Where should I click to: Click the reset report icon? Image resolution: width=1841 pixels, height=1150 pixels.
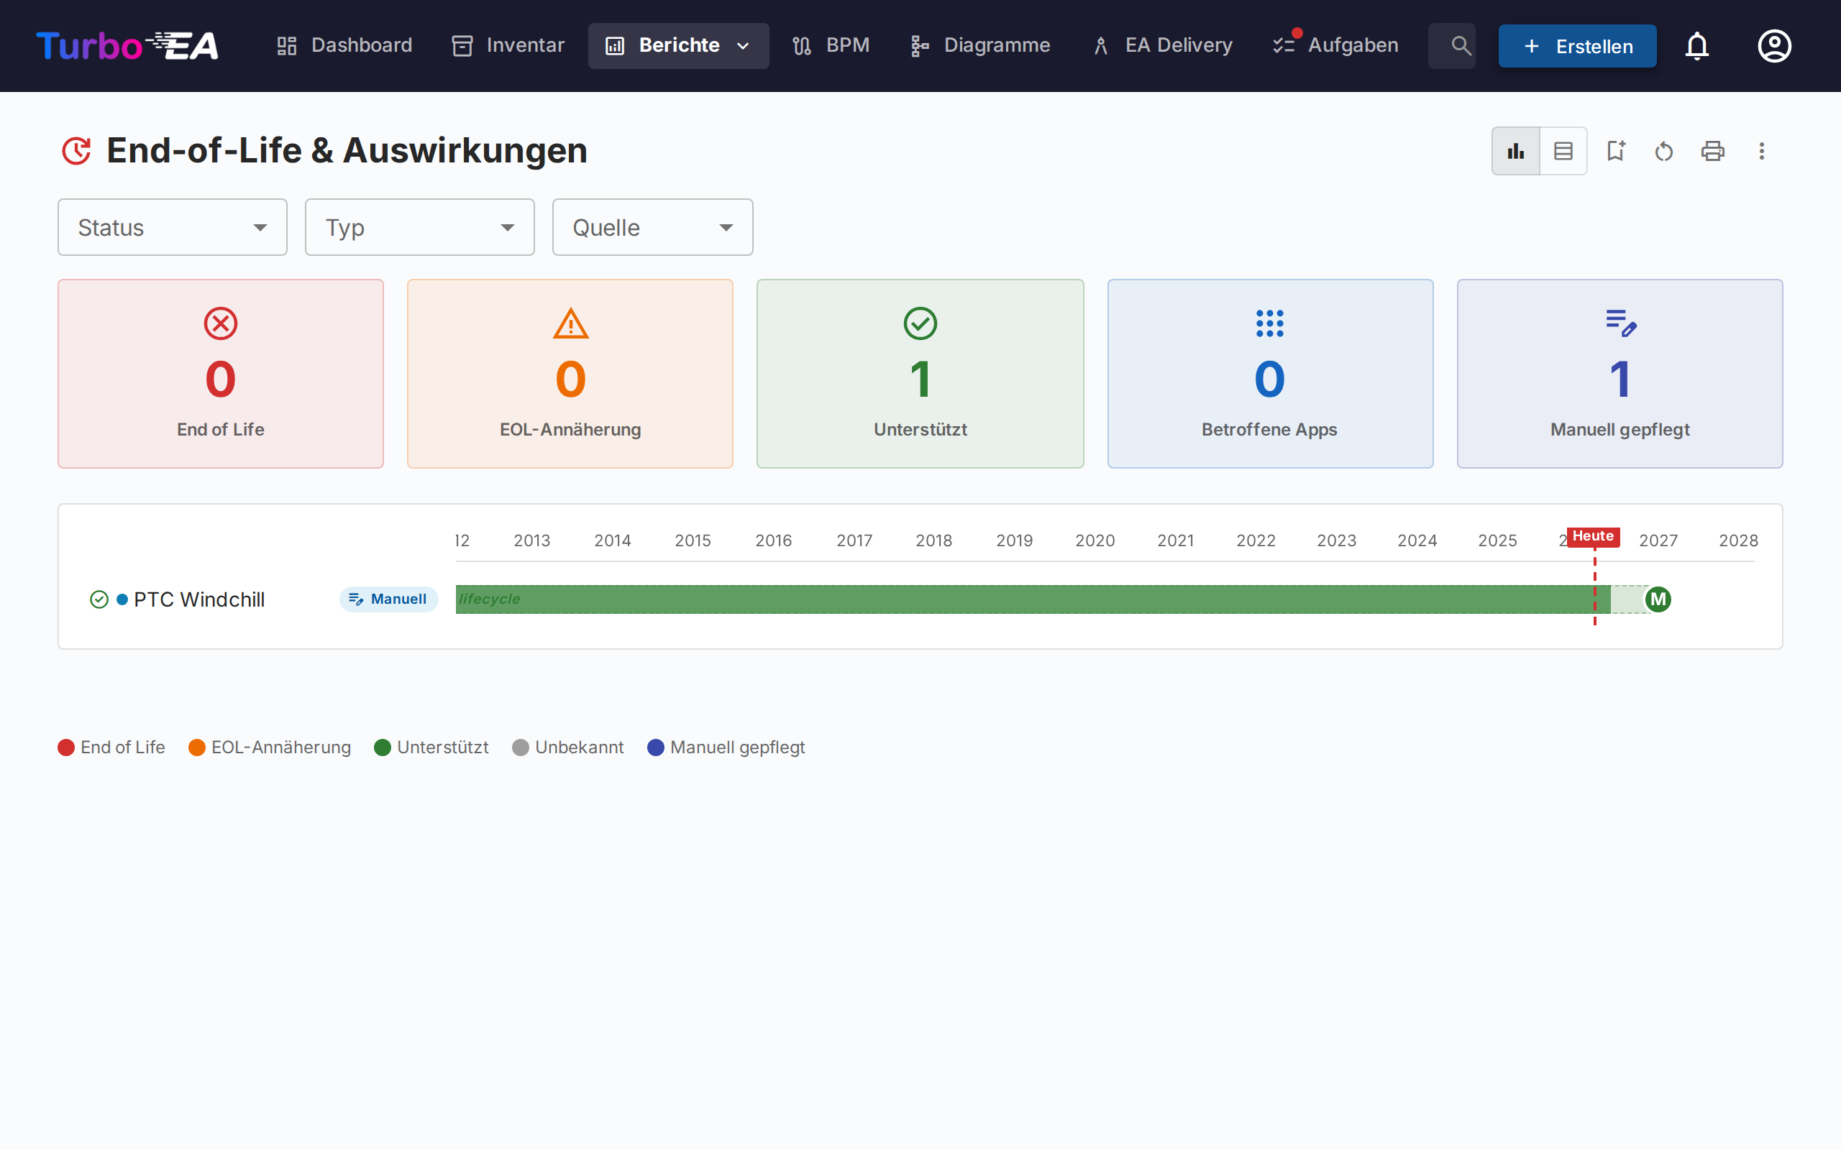1664,152
